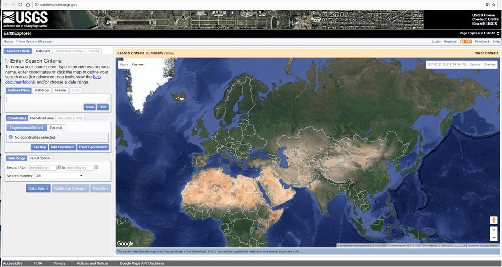Open the map Overlays menu
The image size is (502, 267).
pos(489,64)
